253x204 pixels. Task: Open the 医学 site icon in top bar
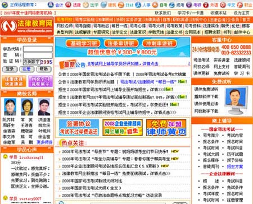(86, 4)
